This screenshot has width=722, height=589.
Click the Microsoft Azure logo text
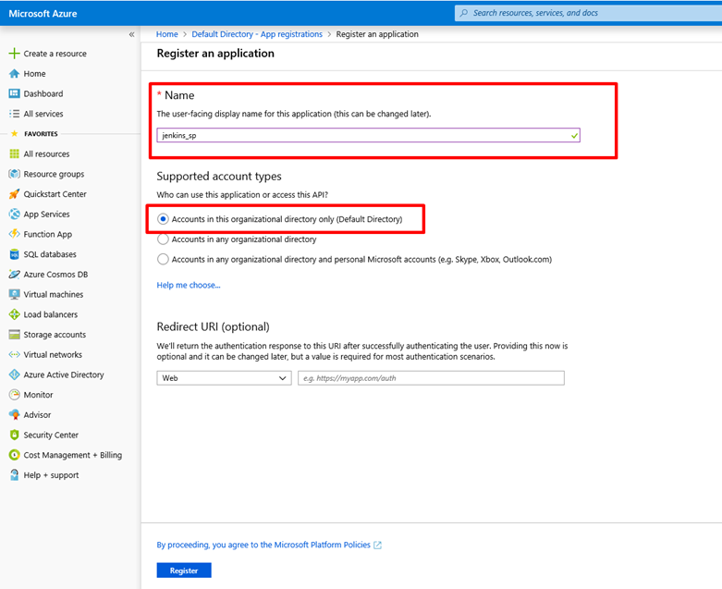tap(43, 13)
